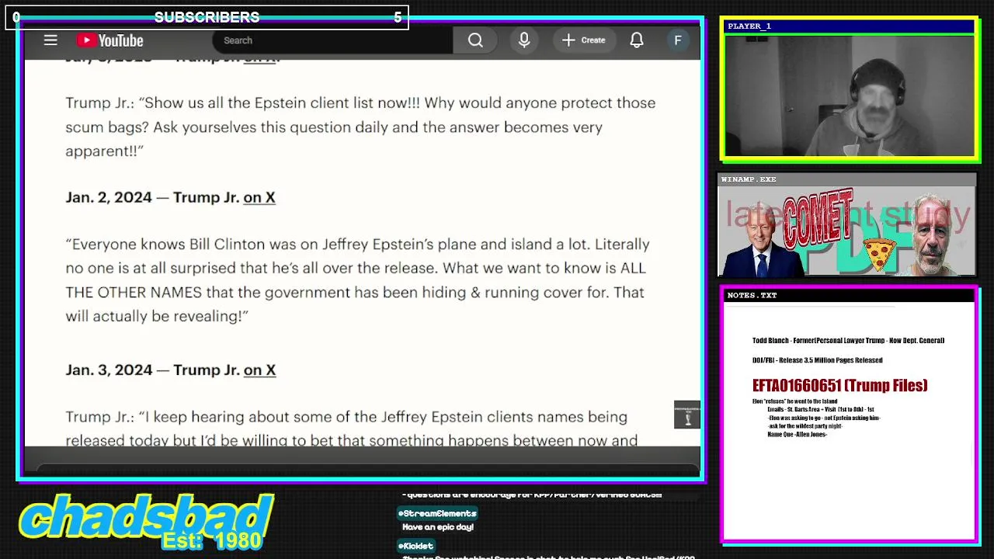994x559 pixels.
Task: Open the Create button
Action: pyautogui.click(x=584, y=40)
